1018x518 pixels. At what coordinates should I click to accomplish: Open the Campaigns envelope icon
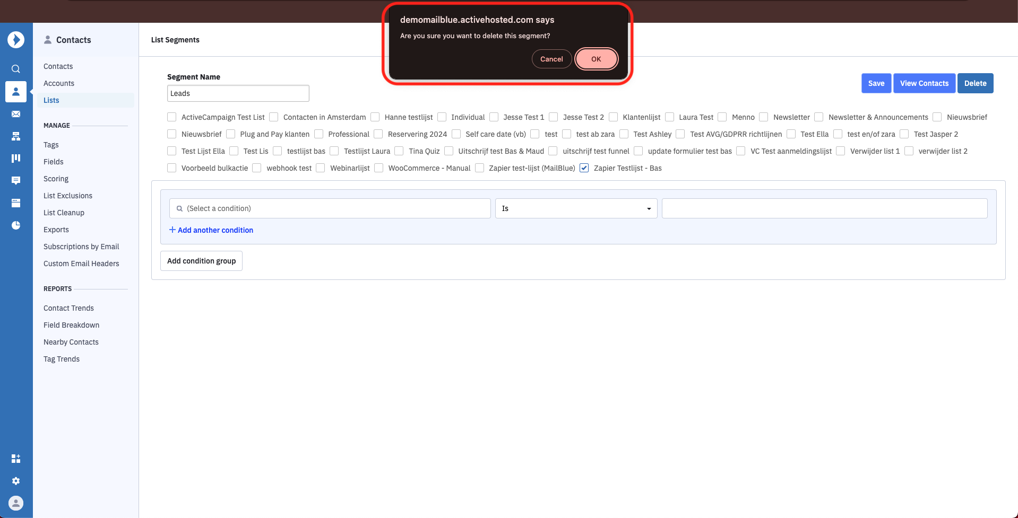coord(16,114)
